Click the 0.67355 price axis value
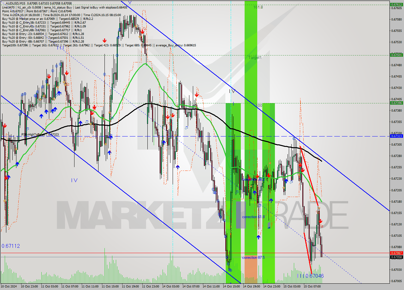This screenshot has height=290, width=404. tap(396, 122)
